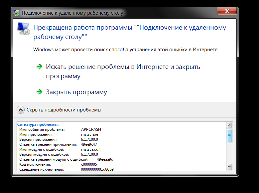The width and height of the screenshot is (259, 193).
Task: Click green arrow beside "Искать решение проблемы"
Action: [x=40, y=67]
